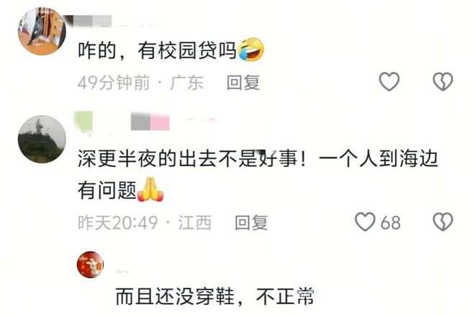Tap the username beside the rabbit avatar
475x315 pixels.
pyautogui.click(x=123, y=270)
